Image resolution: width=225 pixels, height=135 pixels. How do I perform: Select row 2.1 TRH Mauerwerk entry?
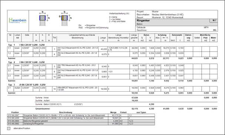pyautogui.click(x=112, y=66)
